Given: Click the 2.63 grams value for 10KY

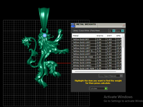Looking at the screenshot, I should [99, 42].
